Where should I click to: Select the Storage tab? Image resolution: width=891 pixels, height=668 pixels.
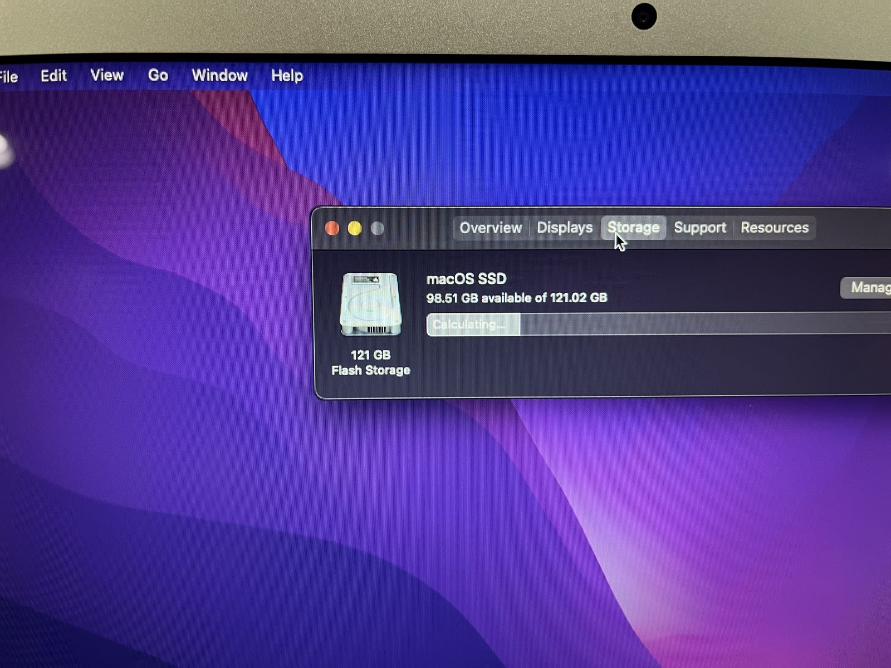(633, 228)
